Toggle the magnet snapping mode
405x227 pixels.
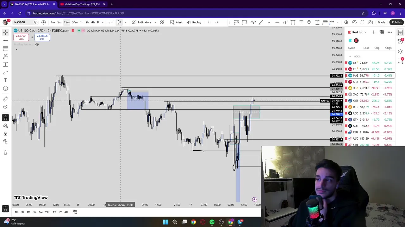(5, 118)
